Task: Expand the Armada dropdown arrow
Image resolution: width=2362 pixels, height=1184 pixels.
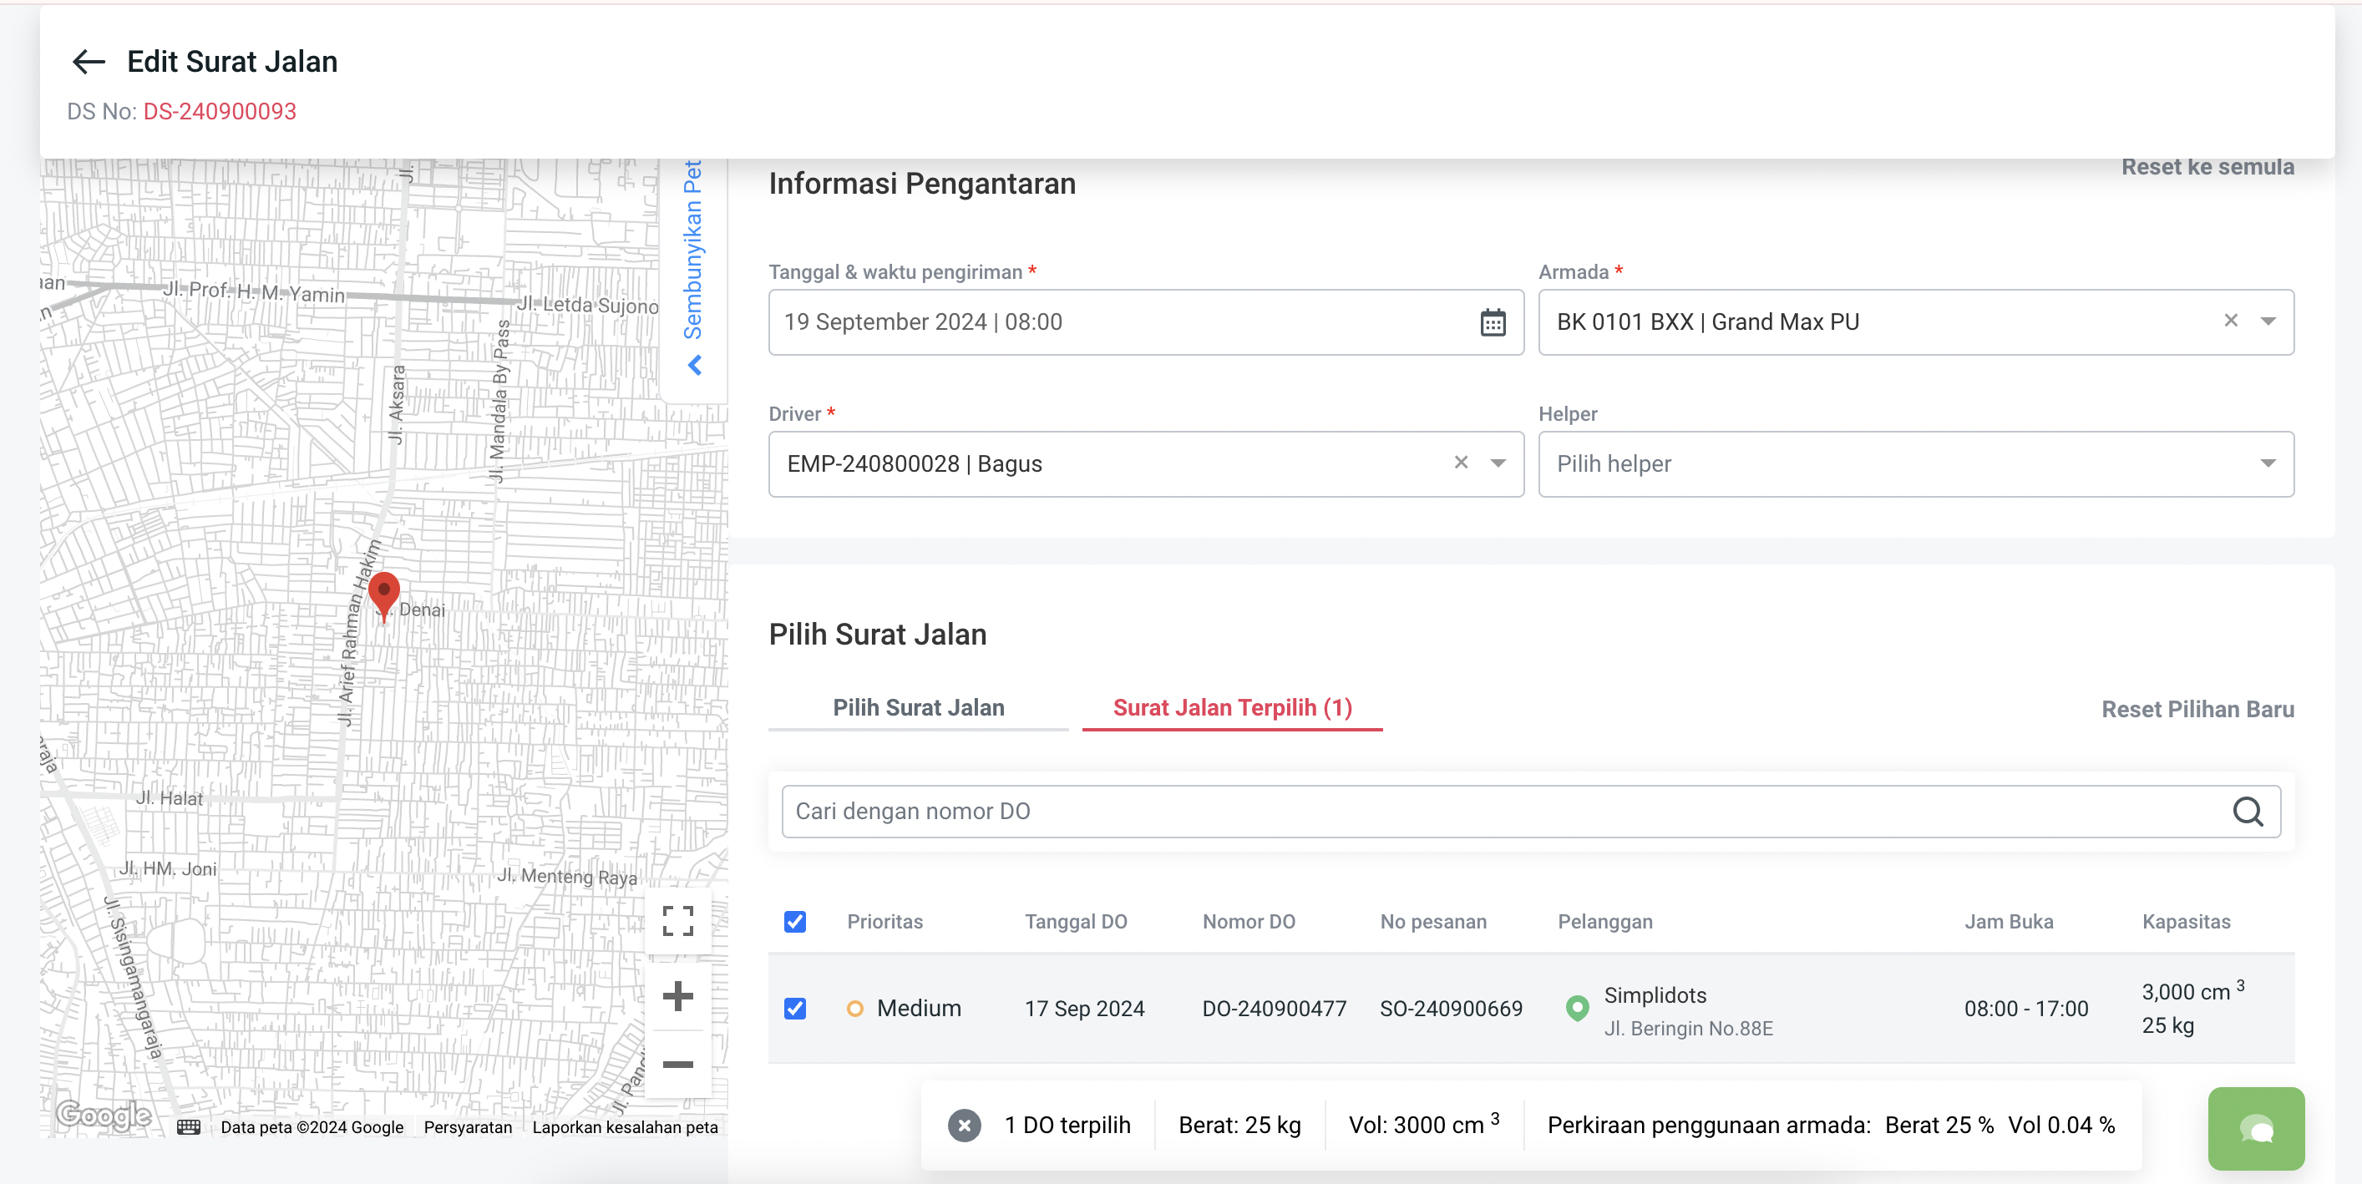Action: pos(2268,321)
